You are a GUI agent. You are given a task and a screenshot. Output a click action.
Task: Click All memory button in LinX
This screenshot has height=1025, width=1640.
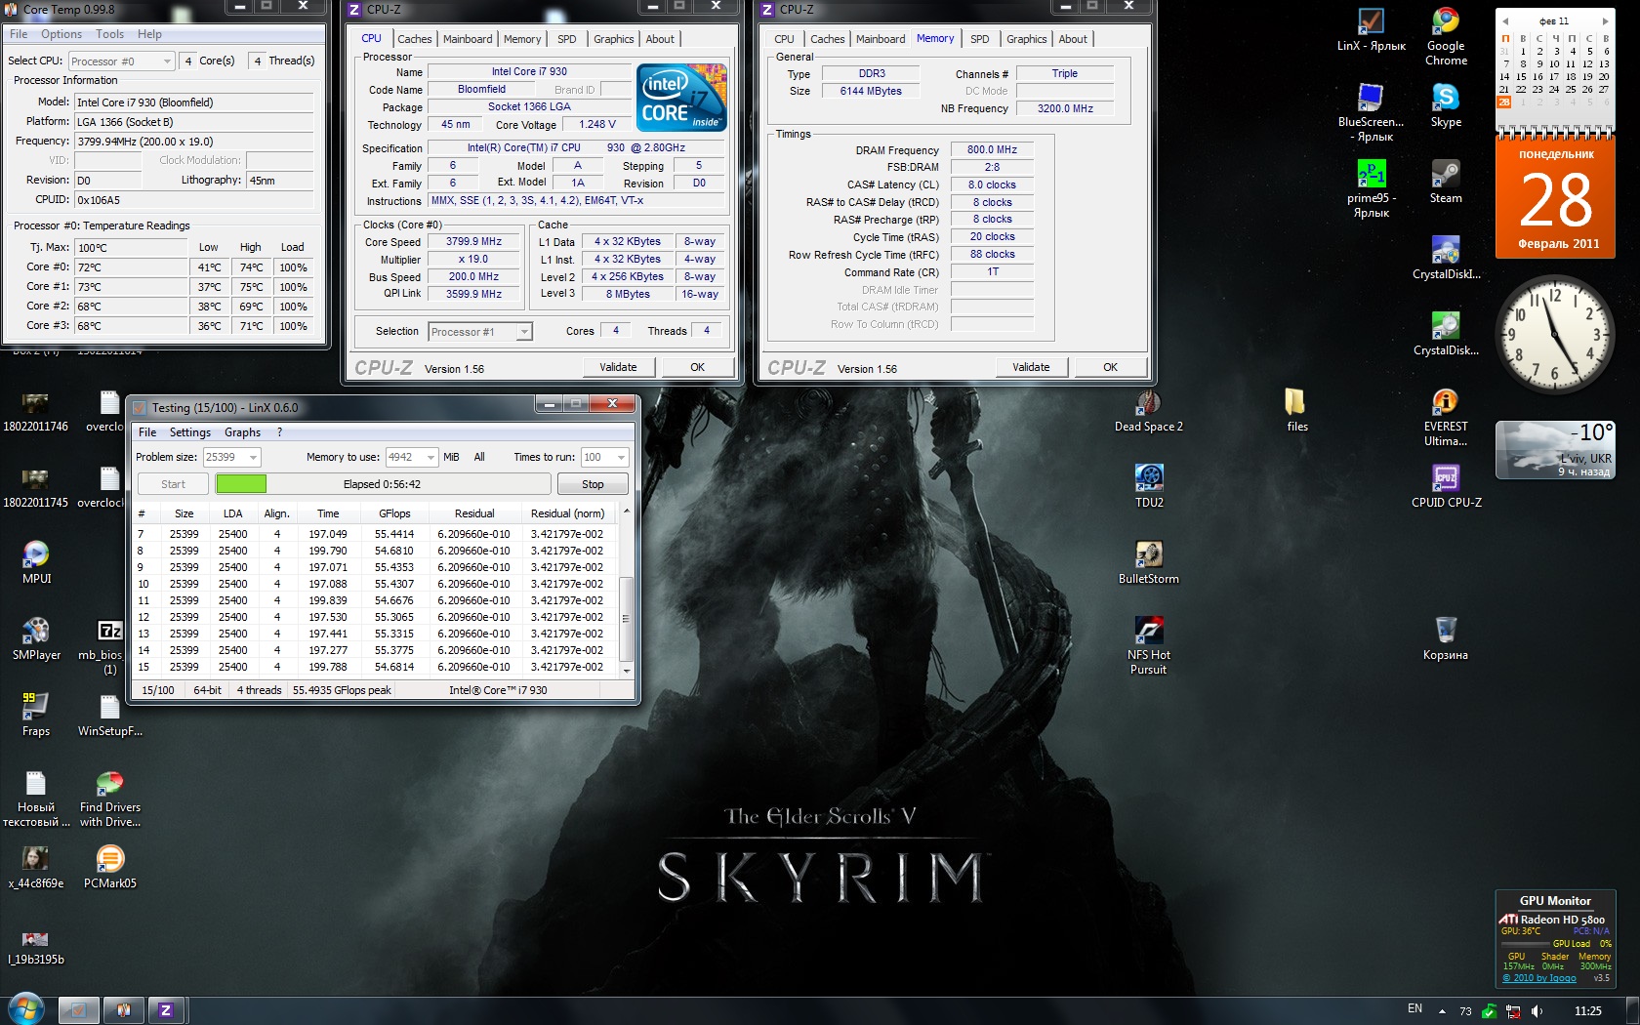[x=479, y=457]
